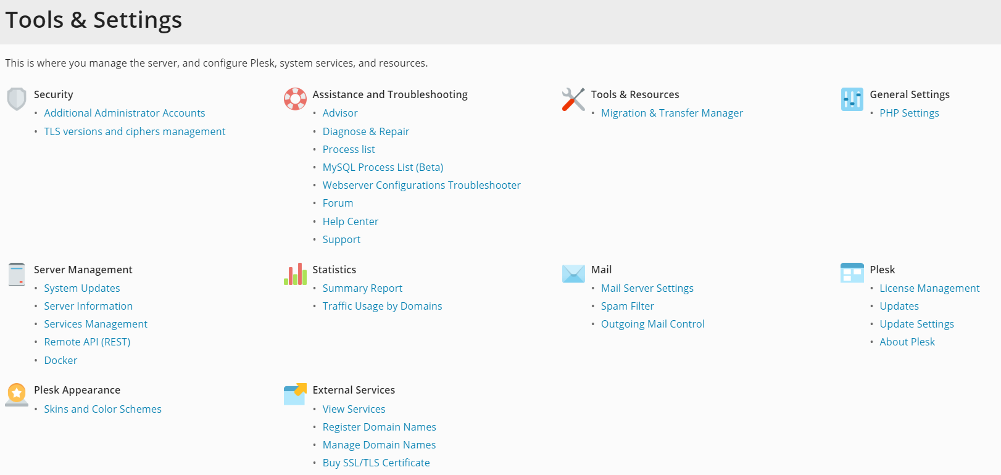The width and height of the screenshot is (1001, 475).
Task: Open the Docker link
Action: 60,360
